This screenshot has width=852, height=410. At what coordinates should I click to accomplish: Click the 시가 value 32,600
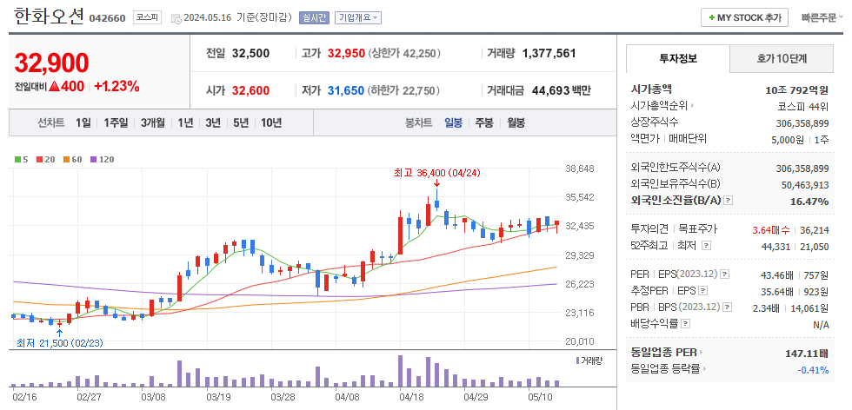point(250,90)
